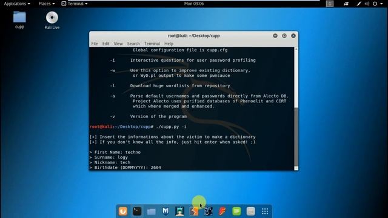Minimize the terminal window
Image resolution: width=388 pixels, height=218 pixels.
tap(275, 36)
